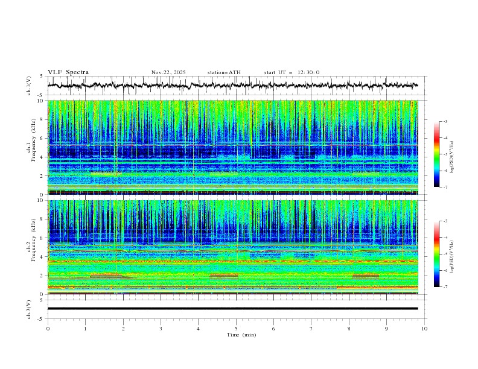Click the "7" tick on the Time axis
The height and width of the screenshot is (369, 478).
pos(311,329)
